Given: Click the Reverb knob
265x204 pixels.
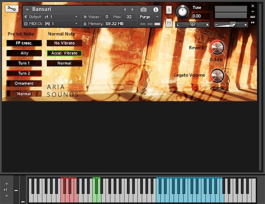Looking at the screenshot, I should tap(217, 47).
